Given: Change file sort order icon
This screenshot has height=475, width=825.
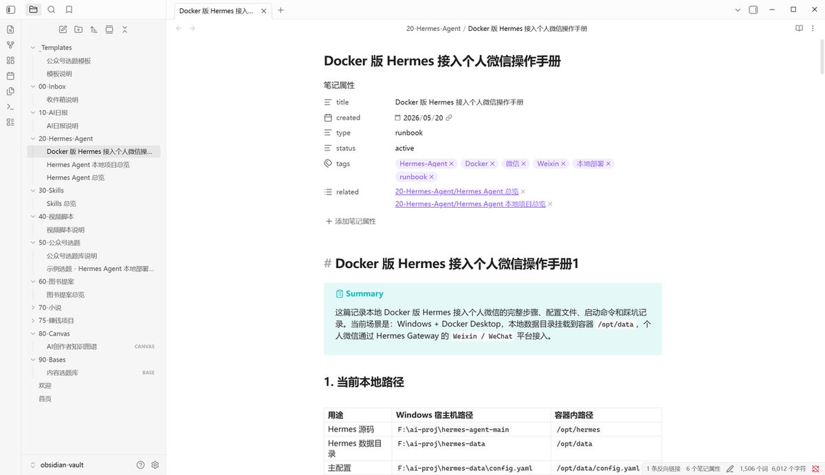Looking at the screenshot, I should [x=93, y=30].
